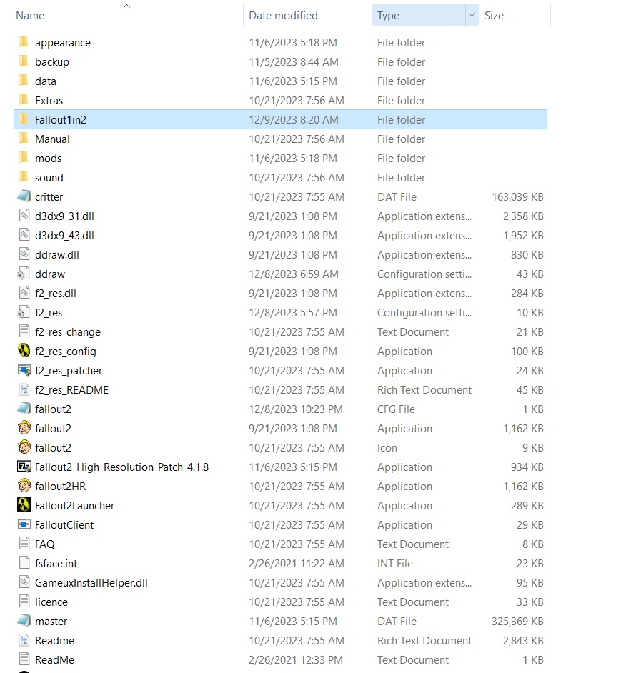
Task: Click the Icon type cell of fallout2
Action: click(x=387, y=448)
